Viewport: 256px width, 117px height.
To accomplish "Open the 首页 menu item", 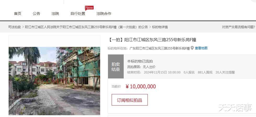I will [x=18, y=14].
